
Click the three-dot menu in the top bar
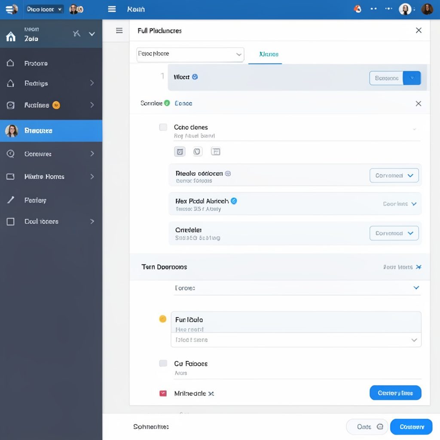point(388,9)
